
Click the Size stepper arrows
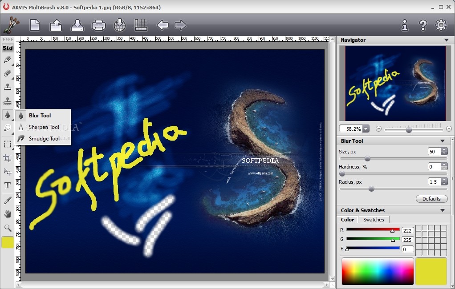pyautogui.click(x=444, y=151)
